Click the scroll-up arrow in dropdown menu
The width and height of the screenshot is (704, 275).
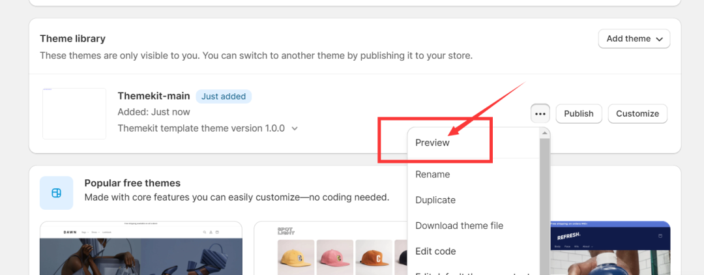(x=545, y=133)
